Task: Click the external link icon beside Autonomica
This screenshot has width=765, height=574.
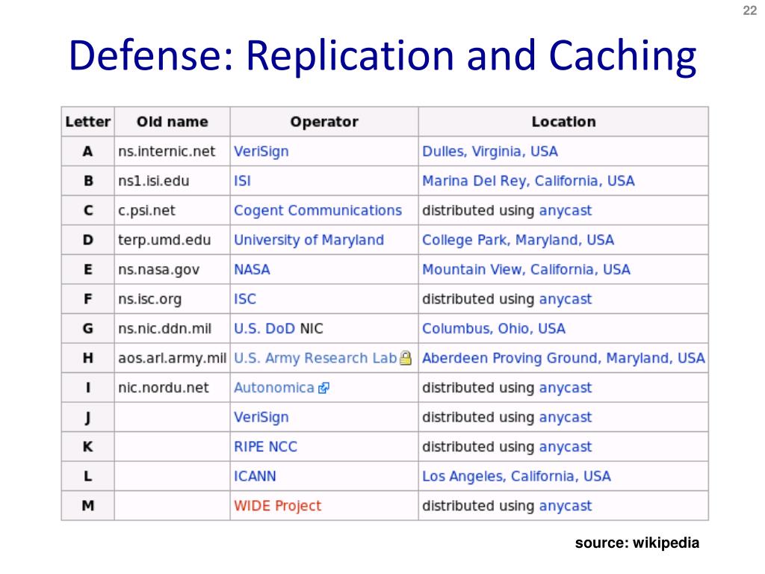Action: coord(323,388)
